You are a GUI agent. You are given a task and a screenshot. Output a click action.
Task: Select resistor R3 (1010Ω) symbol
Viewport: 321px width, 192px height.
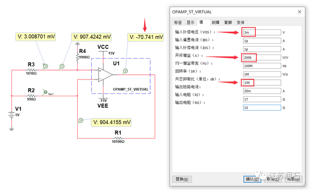pos(31,70)
